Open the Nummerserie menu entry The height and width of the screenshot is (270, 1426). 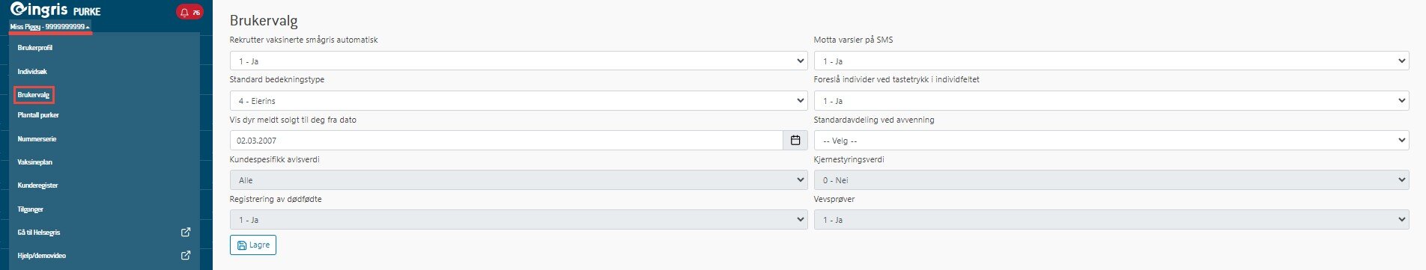point(37,139)
